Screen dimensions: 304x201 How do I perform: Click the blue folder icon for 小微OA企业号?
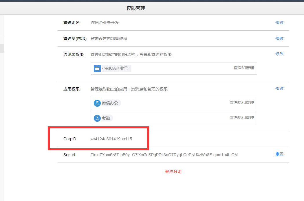point(97,68)
